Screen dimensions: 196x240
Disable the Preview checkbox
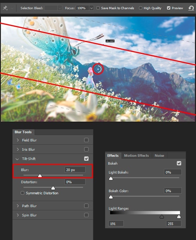169,8
